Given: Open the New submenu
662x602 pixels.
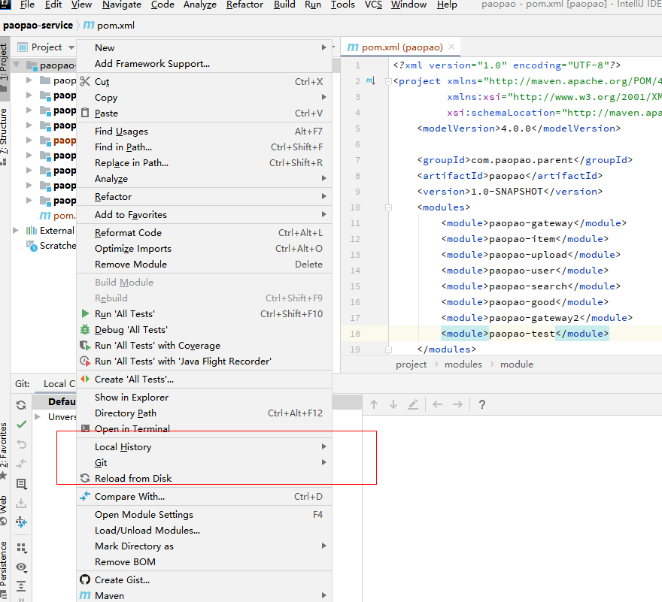Looking at the screenshot, I should tap(205, 47).
